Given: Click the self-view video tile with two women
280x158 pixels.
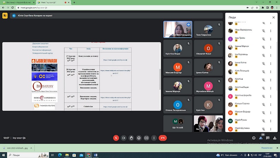Looking at the screenshot, I should point(208,124).
